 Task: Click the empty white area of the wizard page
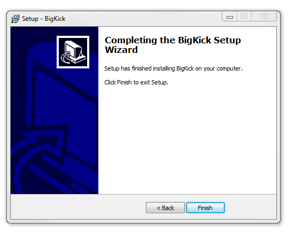coord(187,139)
